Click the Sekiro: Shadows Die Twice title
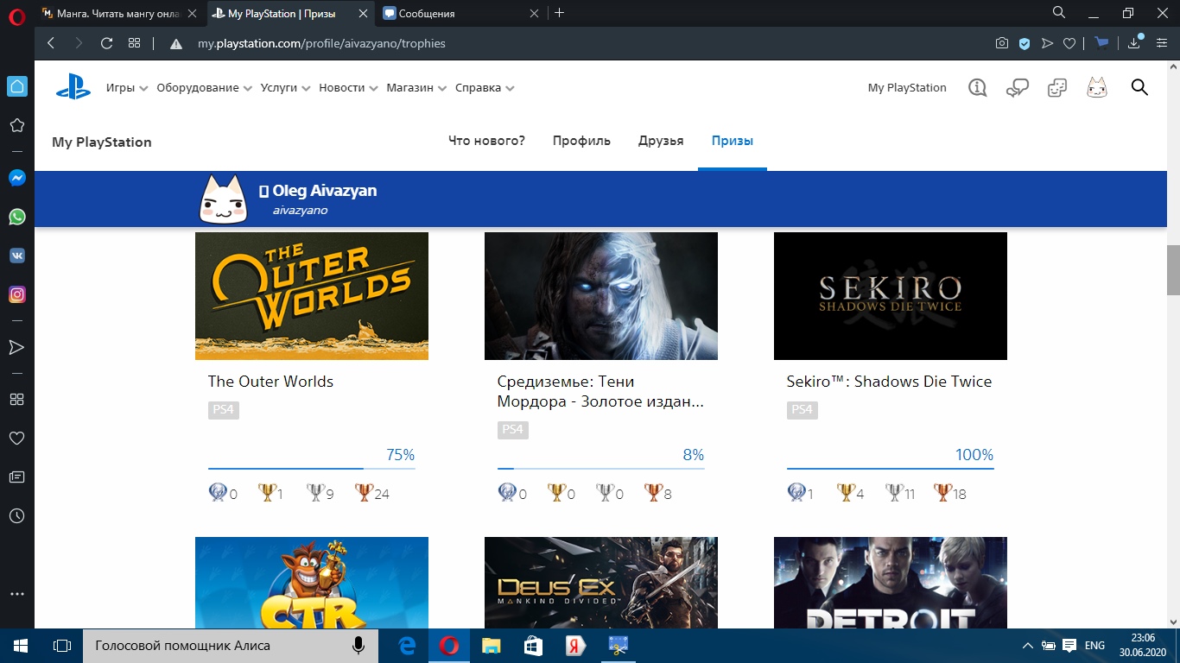The image size is (1180, 663). click(x=889, y=382)
